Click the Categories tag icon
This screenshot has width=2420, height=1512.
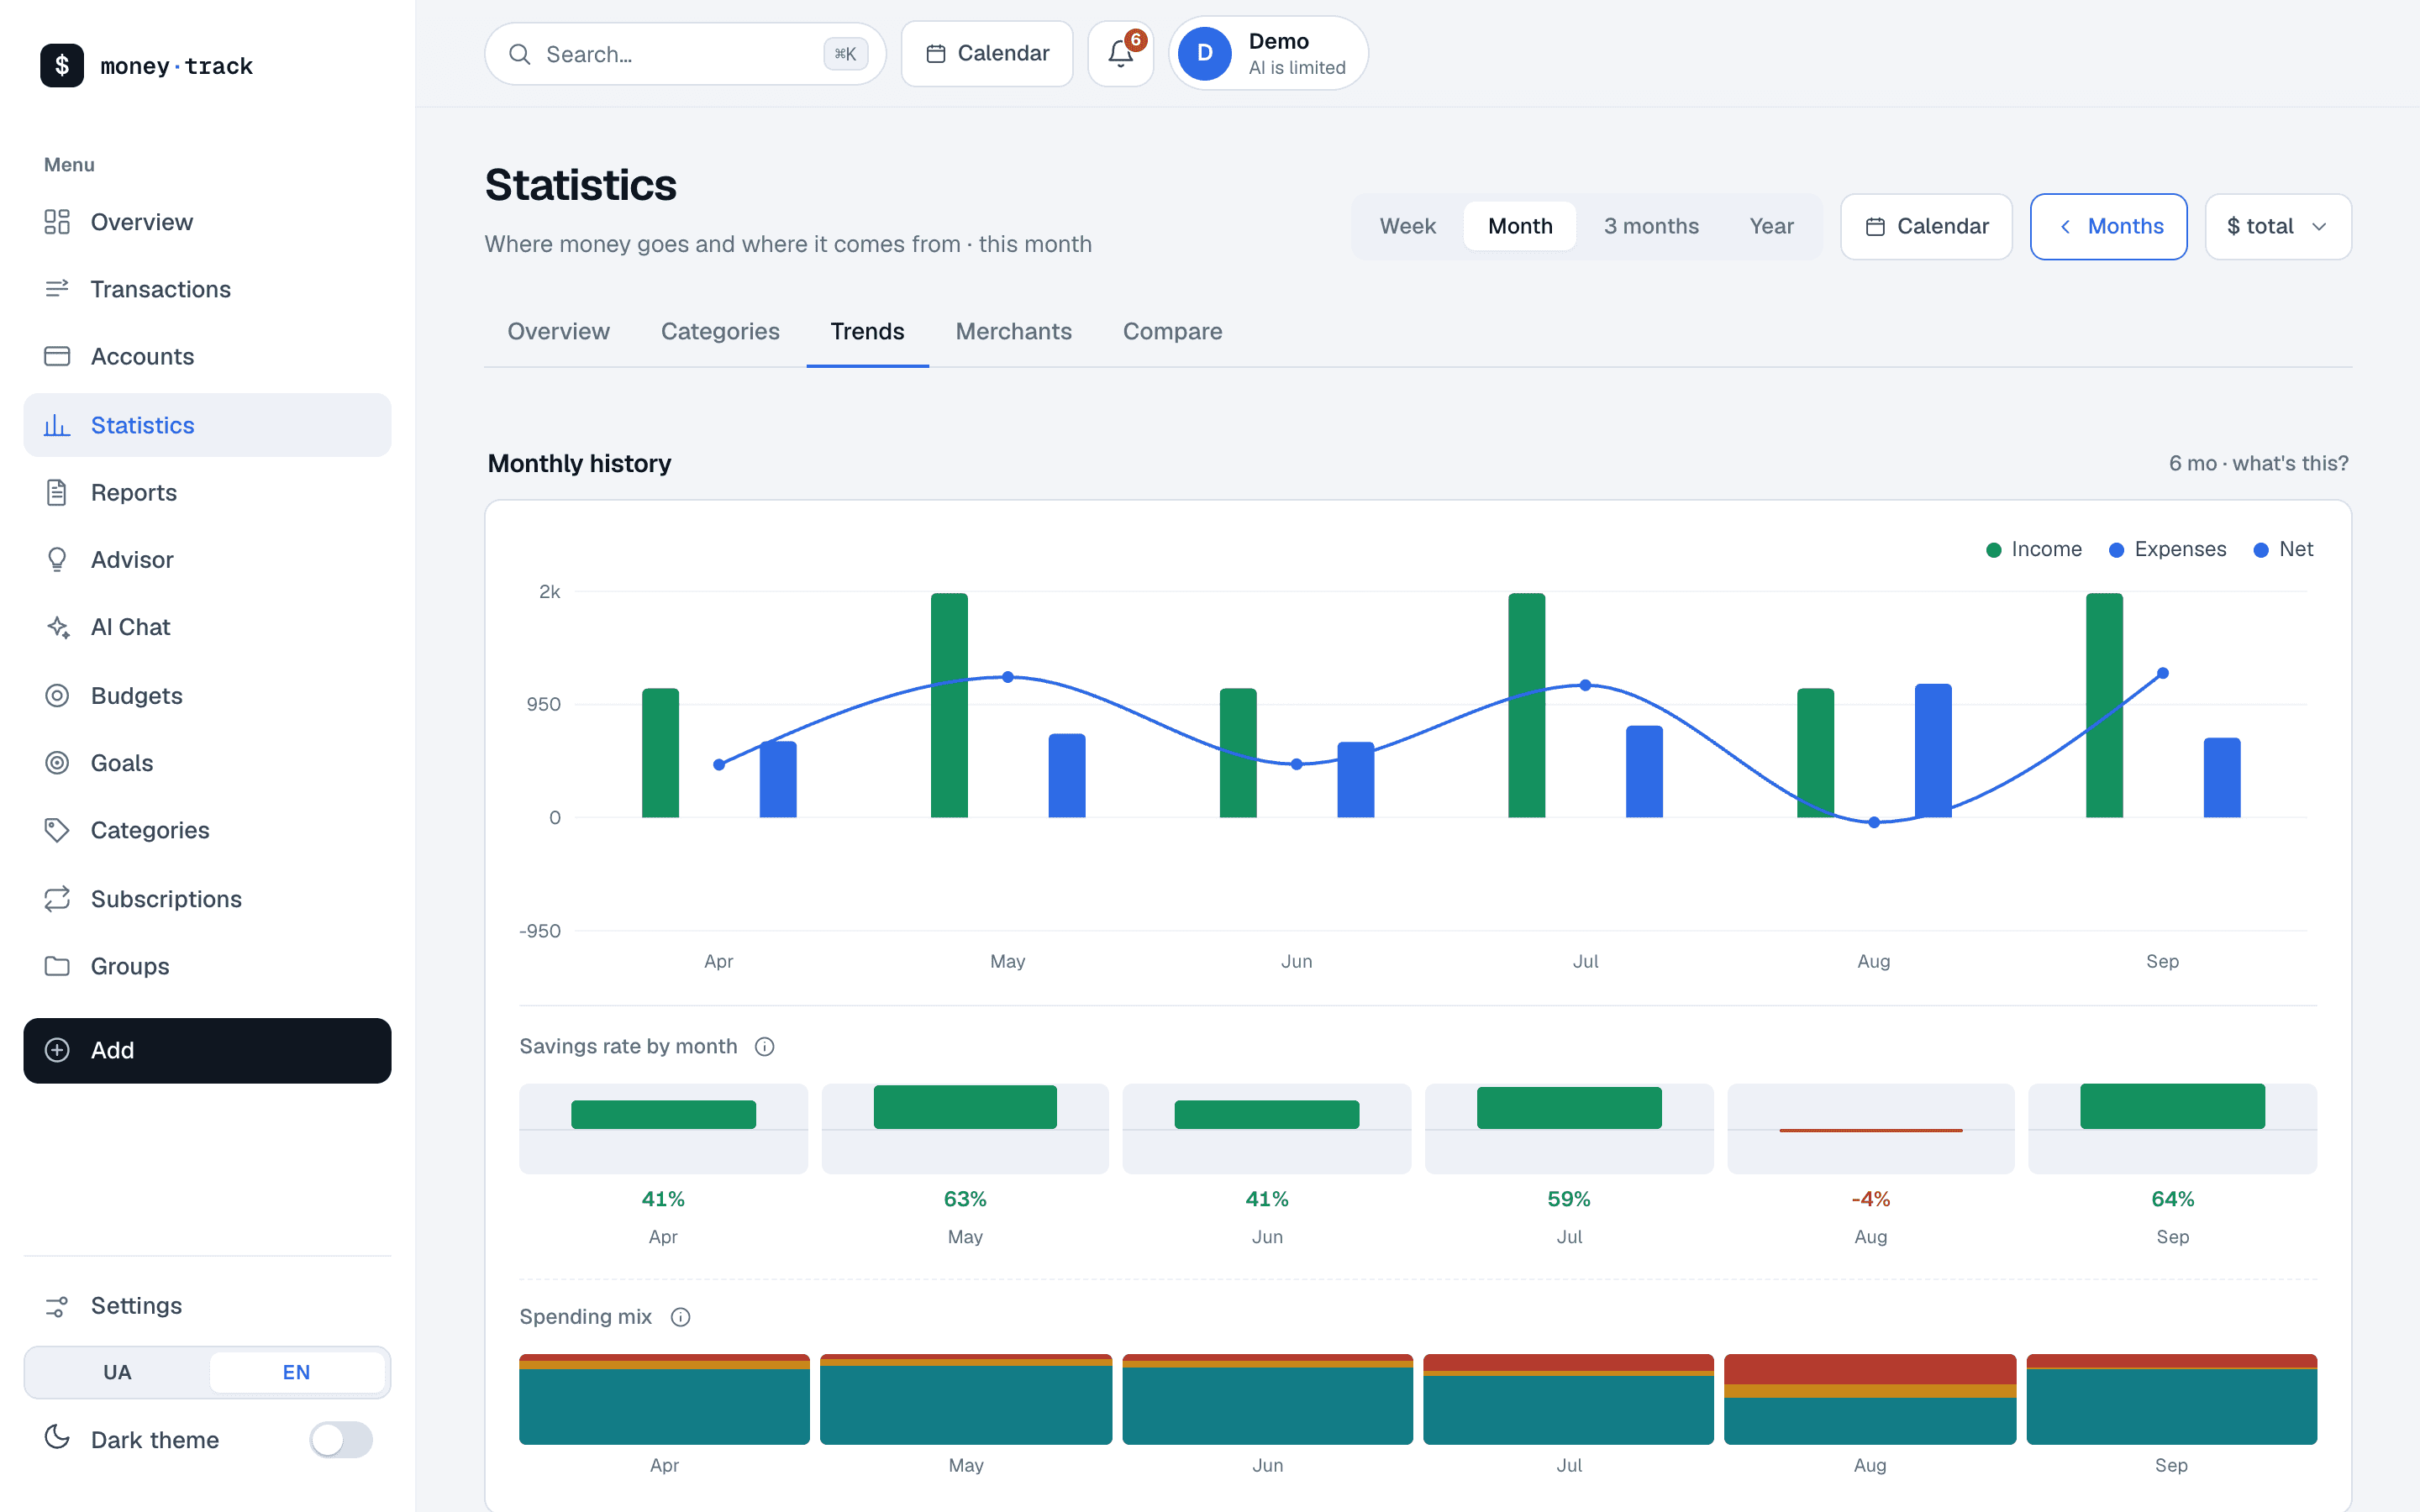point(57,830)
